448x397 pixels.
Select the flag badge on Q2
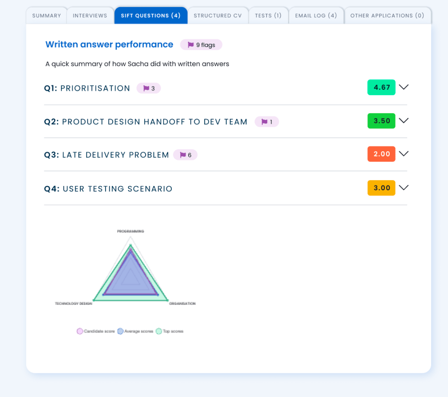[x=267, y=121]
